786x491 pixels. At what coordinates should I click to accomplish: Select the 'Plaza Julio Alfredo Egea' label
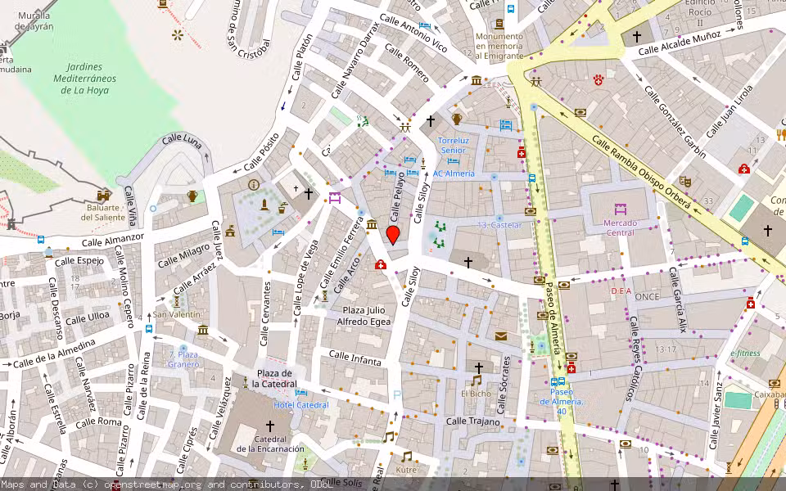coord(364,316)
